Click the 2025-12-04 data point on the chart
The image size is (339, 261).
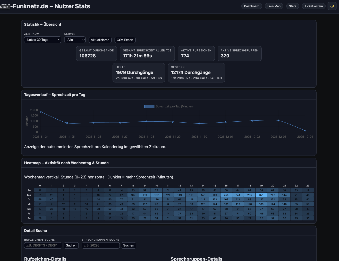305,131
